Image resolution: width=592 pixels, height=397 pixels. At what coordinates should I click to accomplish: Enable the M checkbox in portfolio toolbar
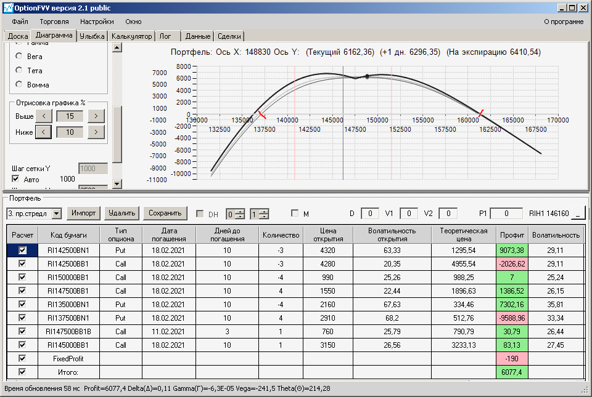[x=295, y=214]
